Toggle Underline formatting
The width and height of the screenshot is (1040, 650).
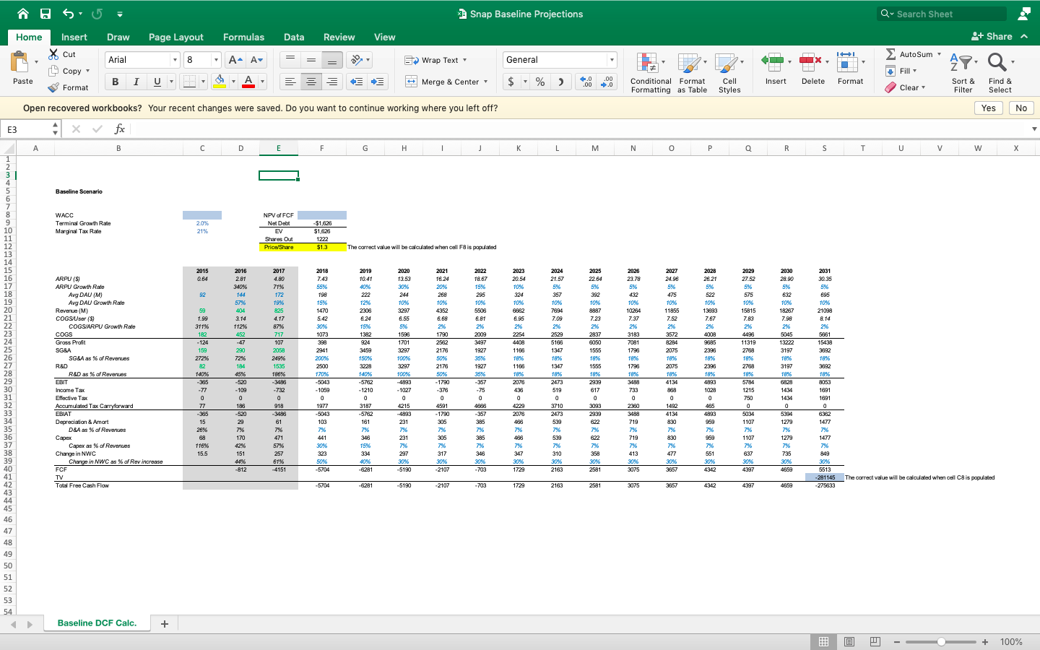pyautogui.click(x=157, y=82)
